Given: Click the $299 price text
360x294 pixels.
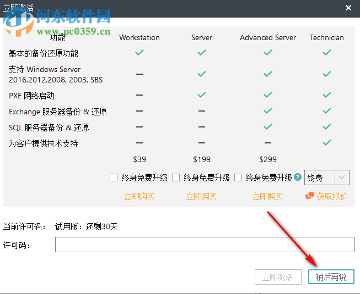Looking at the screenshot, I should coord(268,159).
